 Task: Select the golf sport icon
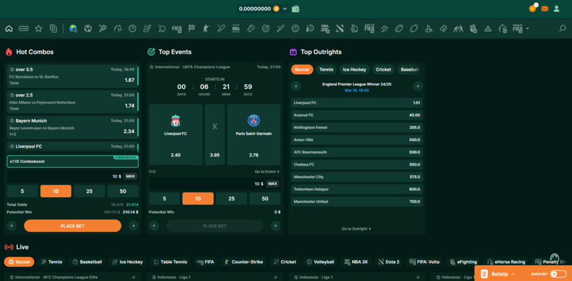click(x=428, y=29)
